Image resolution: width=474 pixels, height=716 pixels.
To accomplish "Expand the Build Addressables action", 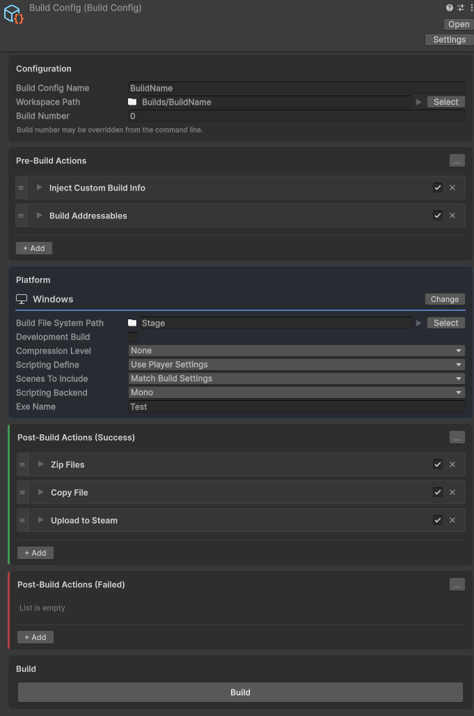I will [x=39, y=215].
